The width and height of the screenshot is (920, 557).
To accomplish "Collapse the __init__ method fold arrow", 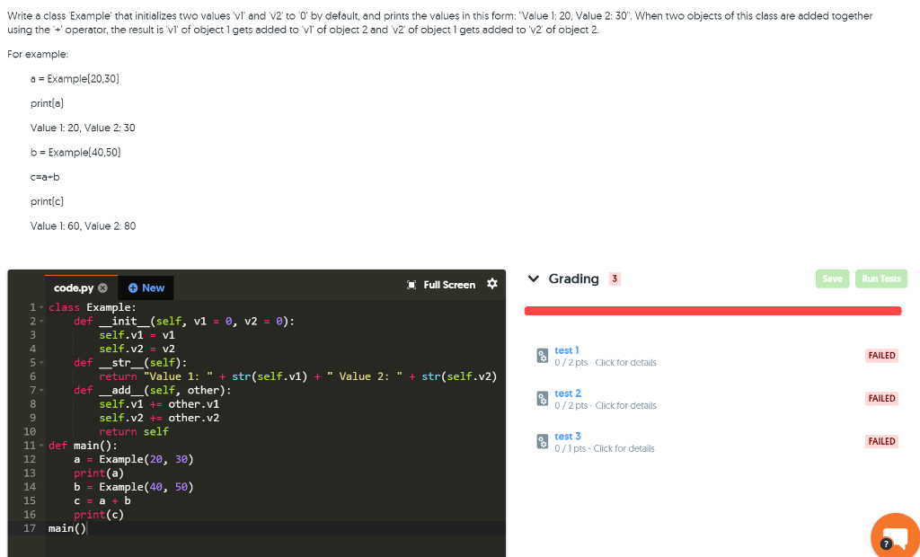I will tap(41, 321).
